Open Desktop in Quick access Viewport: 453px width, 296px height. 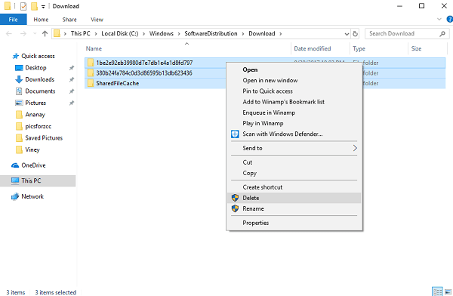pyautogui.click(x=35, y=68)
